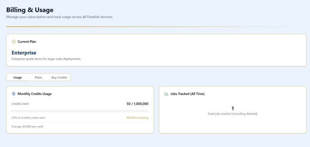Image resolution: width=310 pixels, height=147 pixels.
Task: Click the Enterprise-grade terms description
Action: [x=47, y=59]
